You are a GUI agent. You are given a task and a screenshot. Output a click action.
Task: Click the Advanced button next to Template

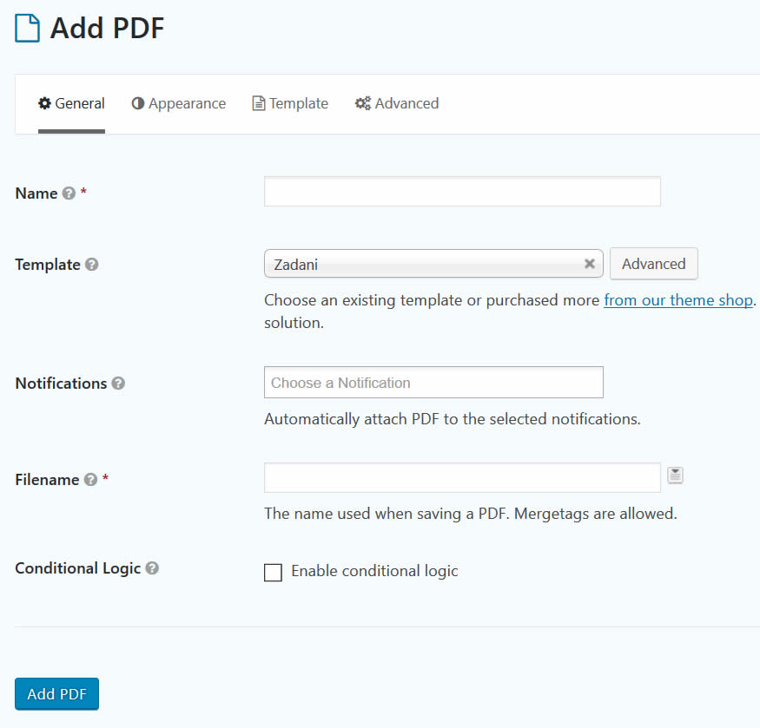tap(653, 264)
